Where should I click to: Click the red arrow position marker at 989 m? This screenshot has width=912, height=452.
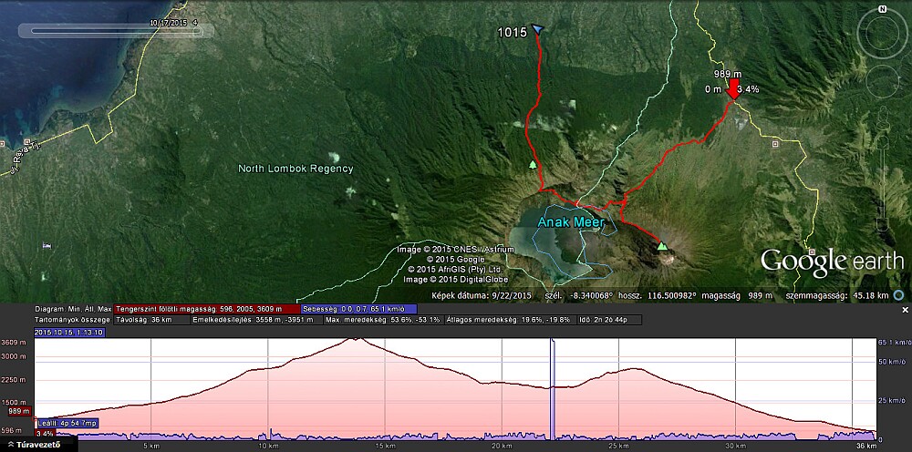point(734,88)
